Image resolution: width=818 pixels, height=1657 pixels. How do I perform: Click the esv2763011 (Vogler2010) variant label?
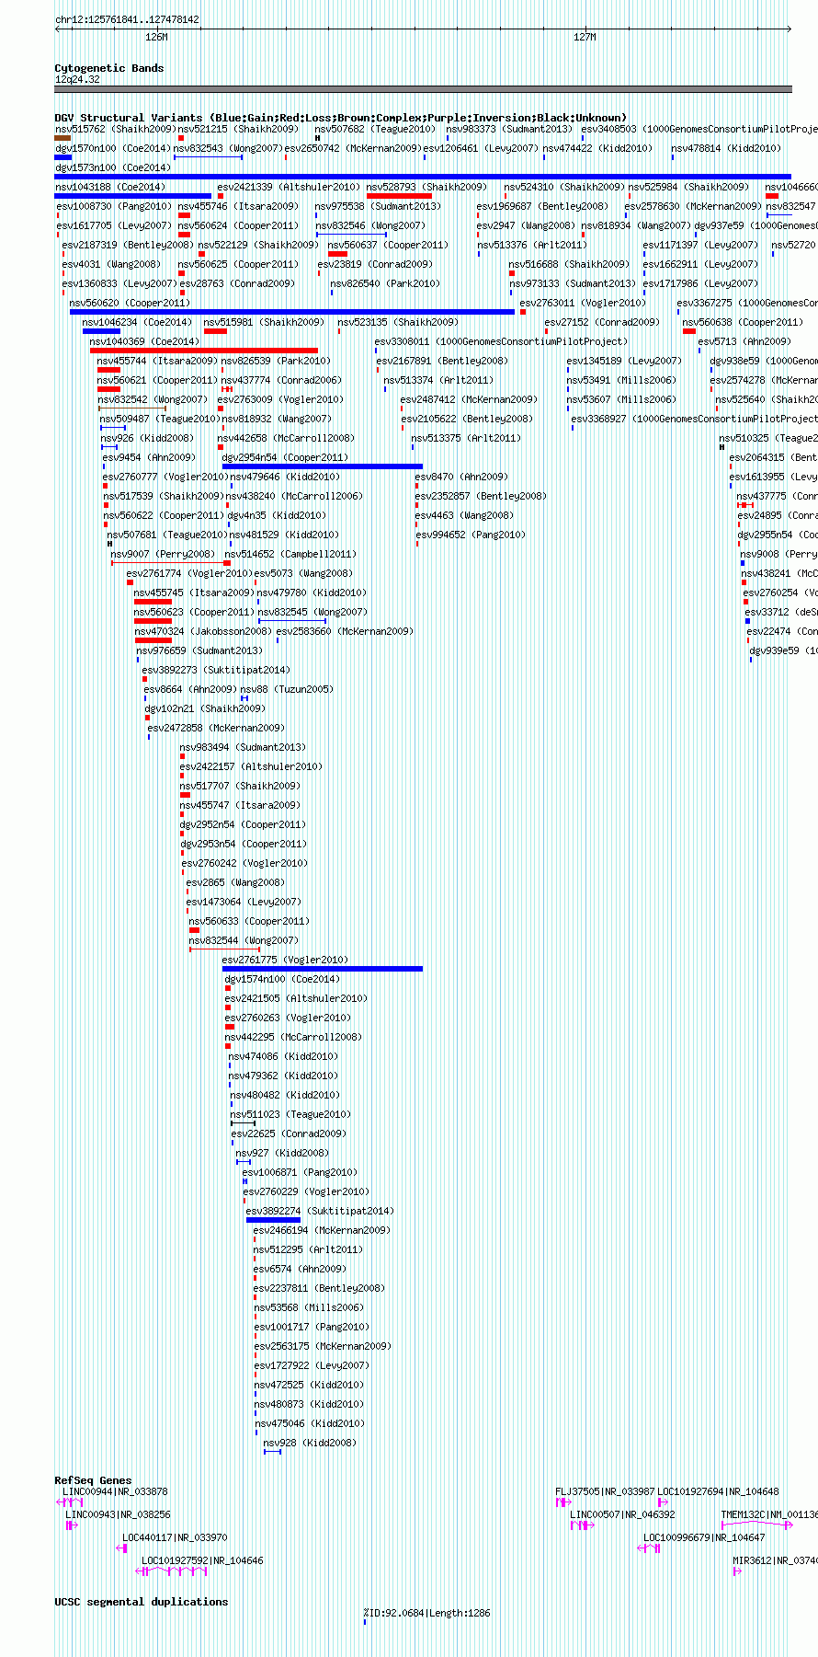click(x=583, y=303)
